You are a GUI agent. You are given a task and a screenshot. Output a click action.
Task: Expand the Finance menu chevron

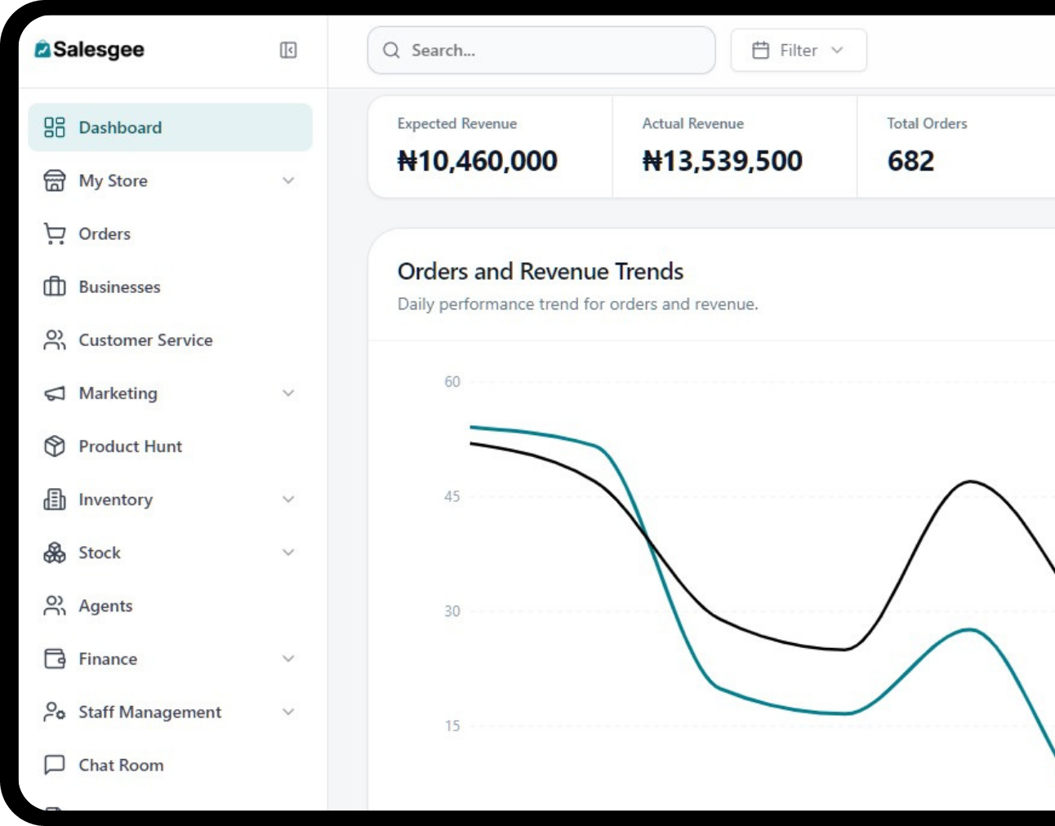coord(288,659)
